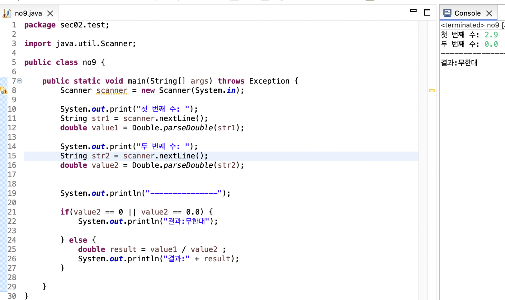The image size is (505, 300).
Task: Click the string "결과:무한대" in code
Action: coord(186,221)
